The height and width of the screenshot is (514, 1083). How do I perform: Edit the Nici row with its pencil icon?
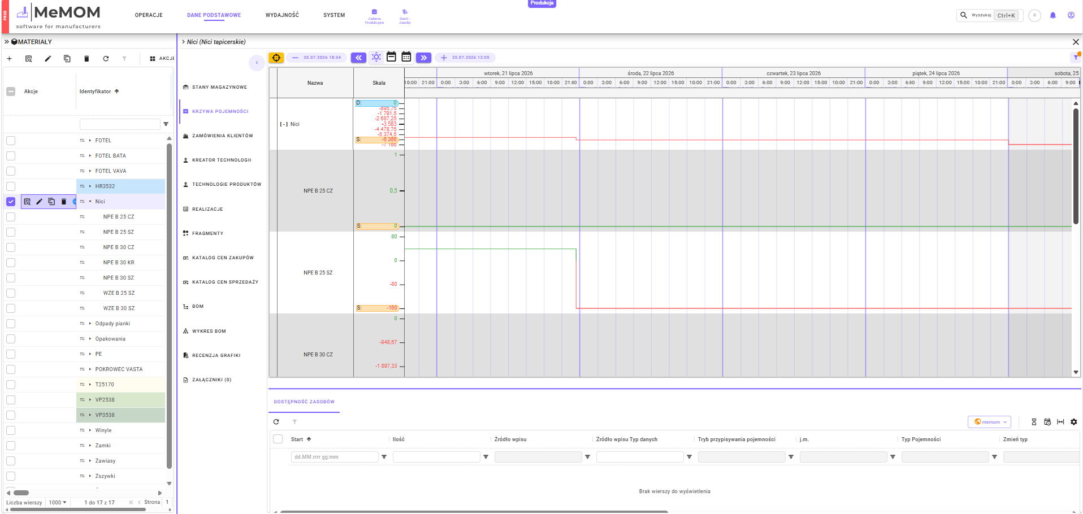(x=39, y=202)
